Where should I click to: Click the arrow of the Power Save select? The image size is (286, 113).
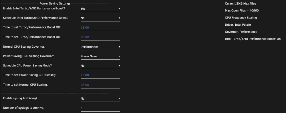pos(119,56)
